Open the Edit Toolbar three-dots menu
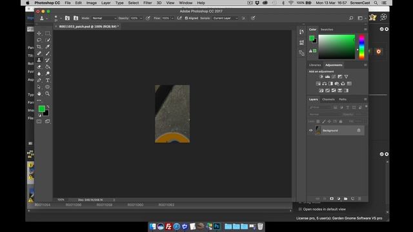Screen dimensions: 413x232 point(39,101)
